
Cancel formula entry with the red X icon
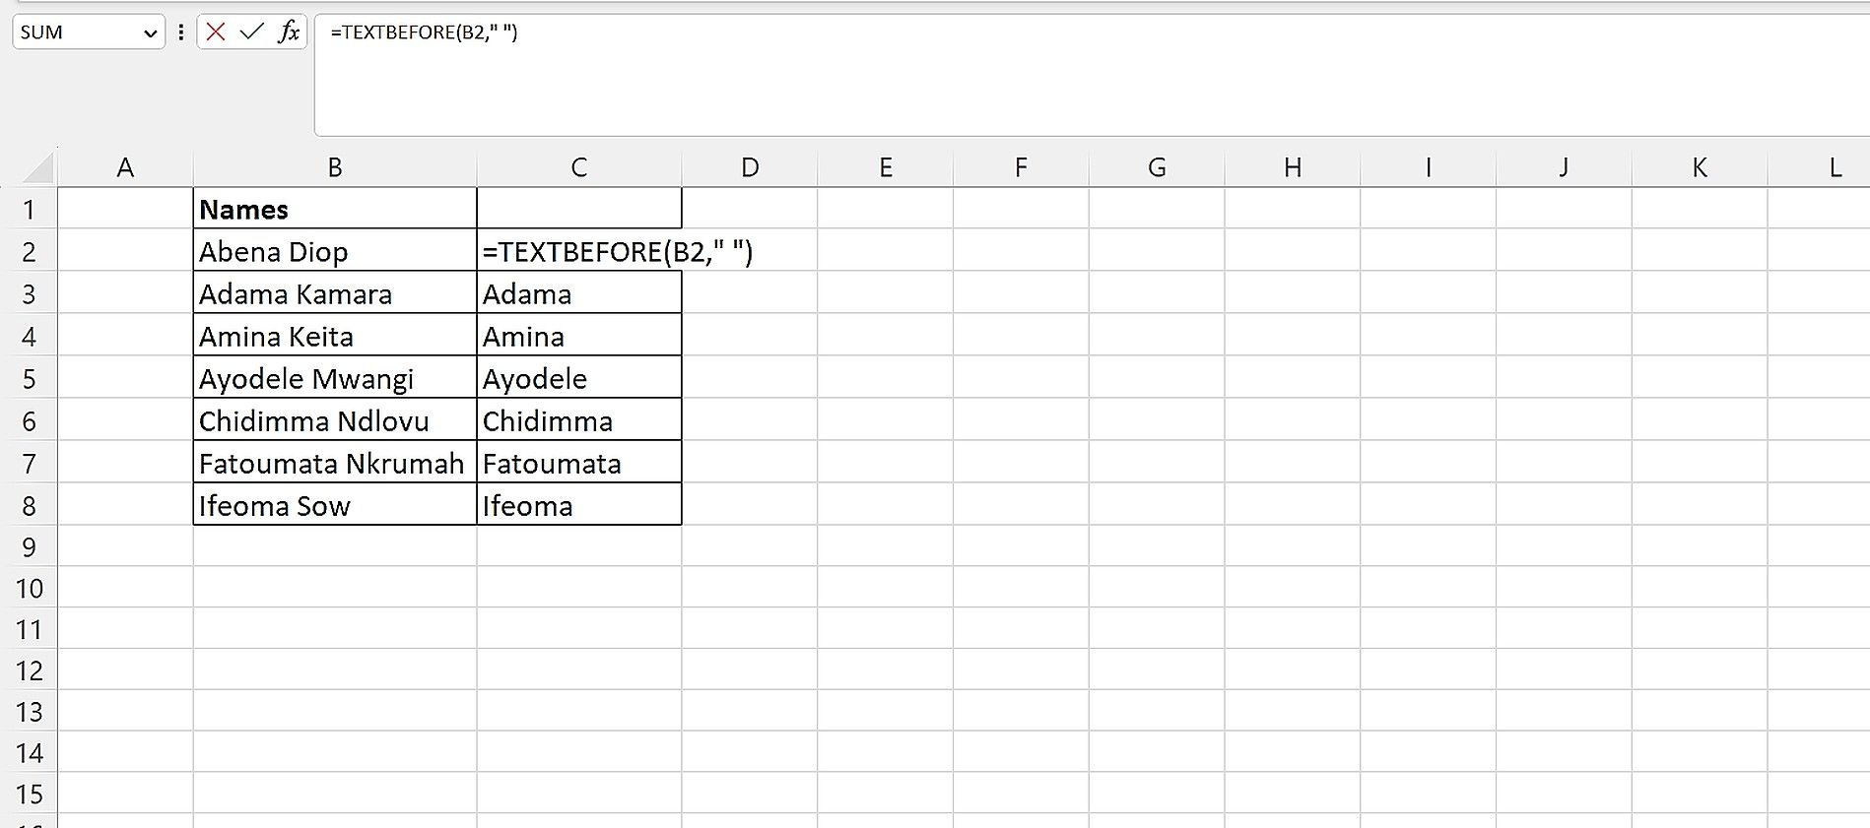tap(215, 32)
